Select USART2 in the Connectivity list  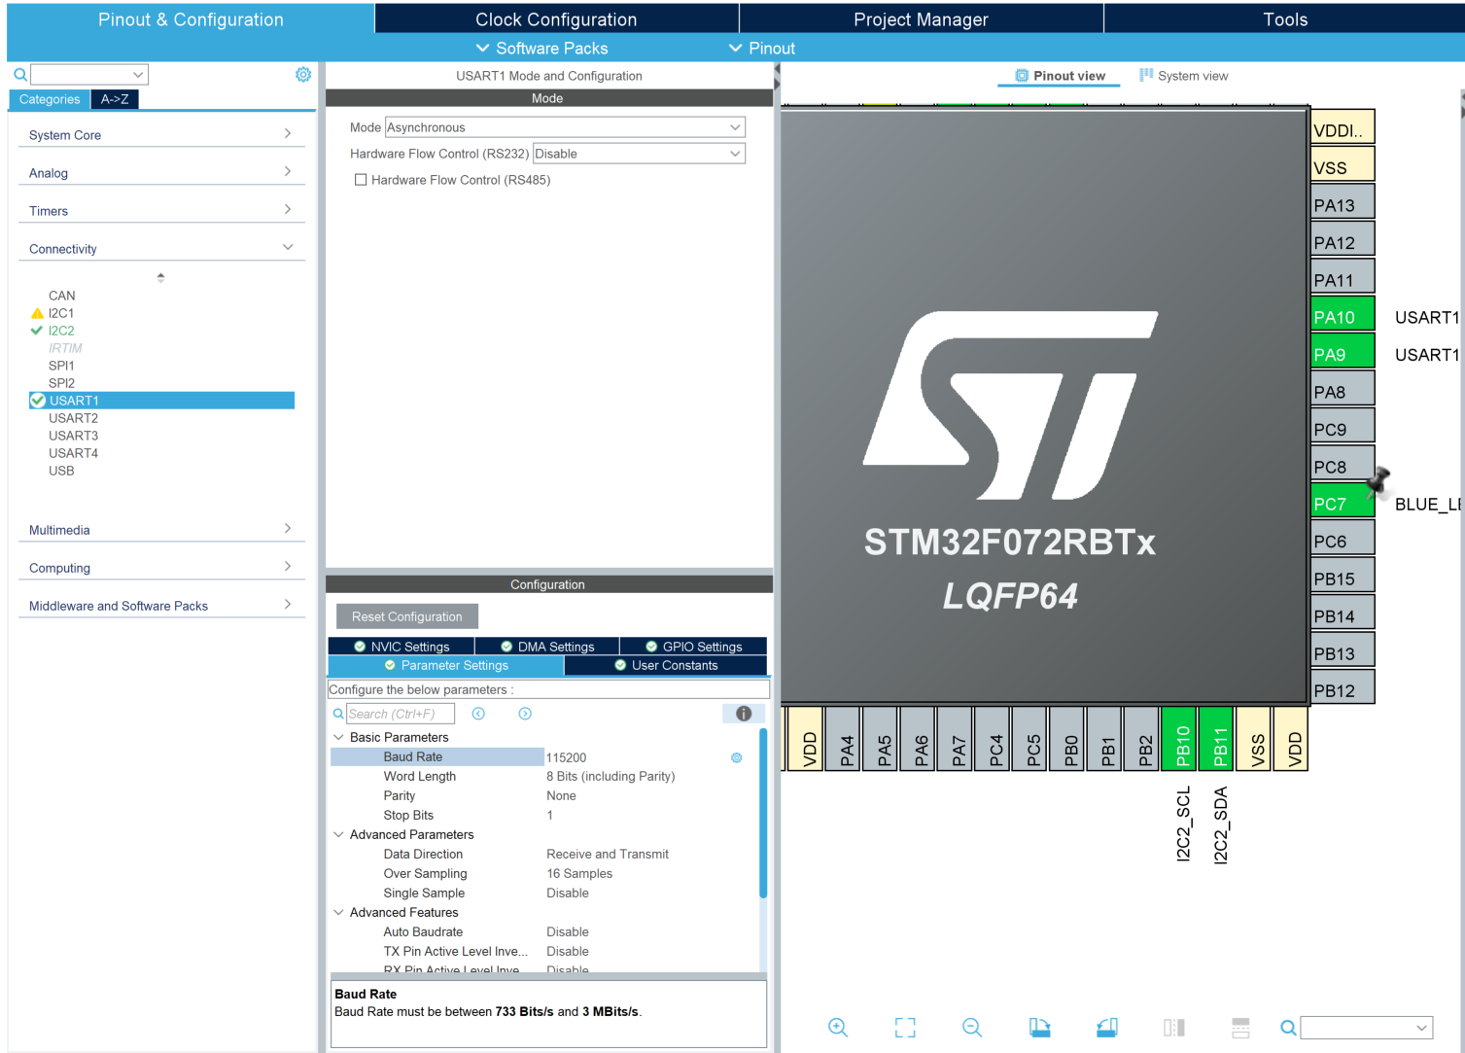(x=74, y=417)
